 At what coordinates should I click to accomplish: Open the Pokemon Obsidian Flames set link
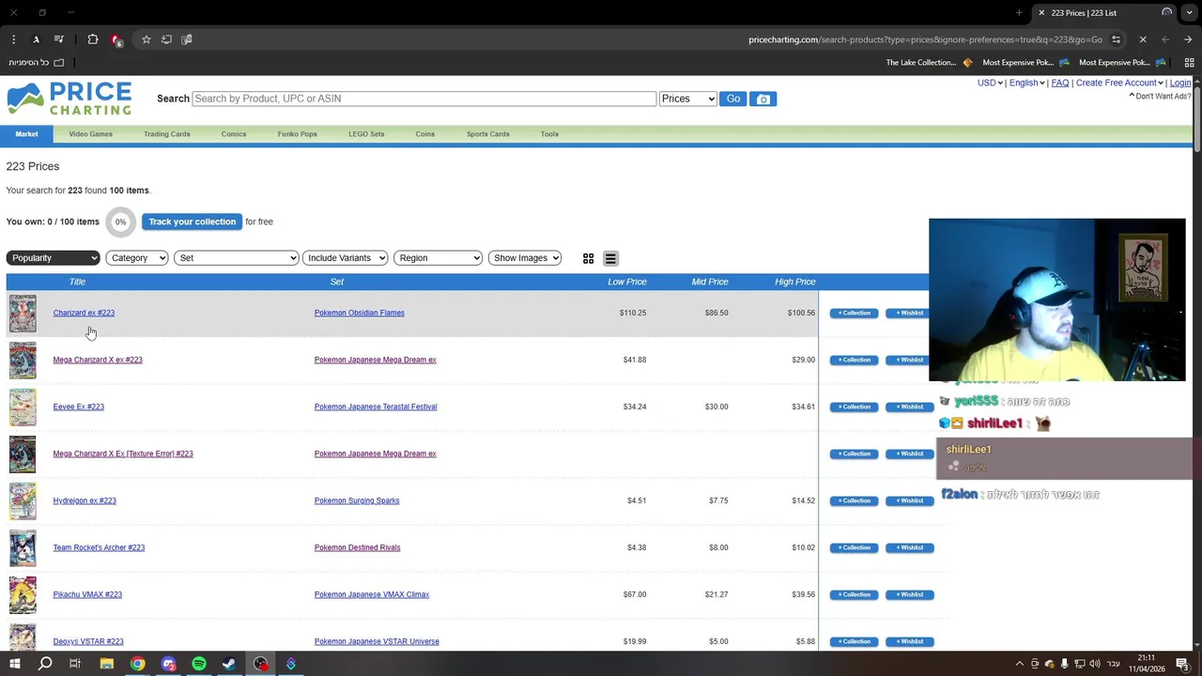tap(359, 313)
